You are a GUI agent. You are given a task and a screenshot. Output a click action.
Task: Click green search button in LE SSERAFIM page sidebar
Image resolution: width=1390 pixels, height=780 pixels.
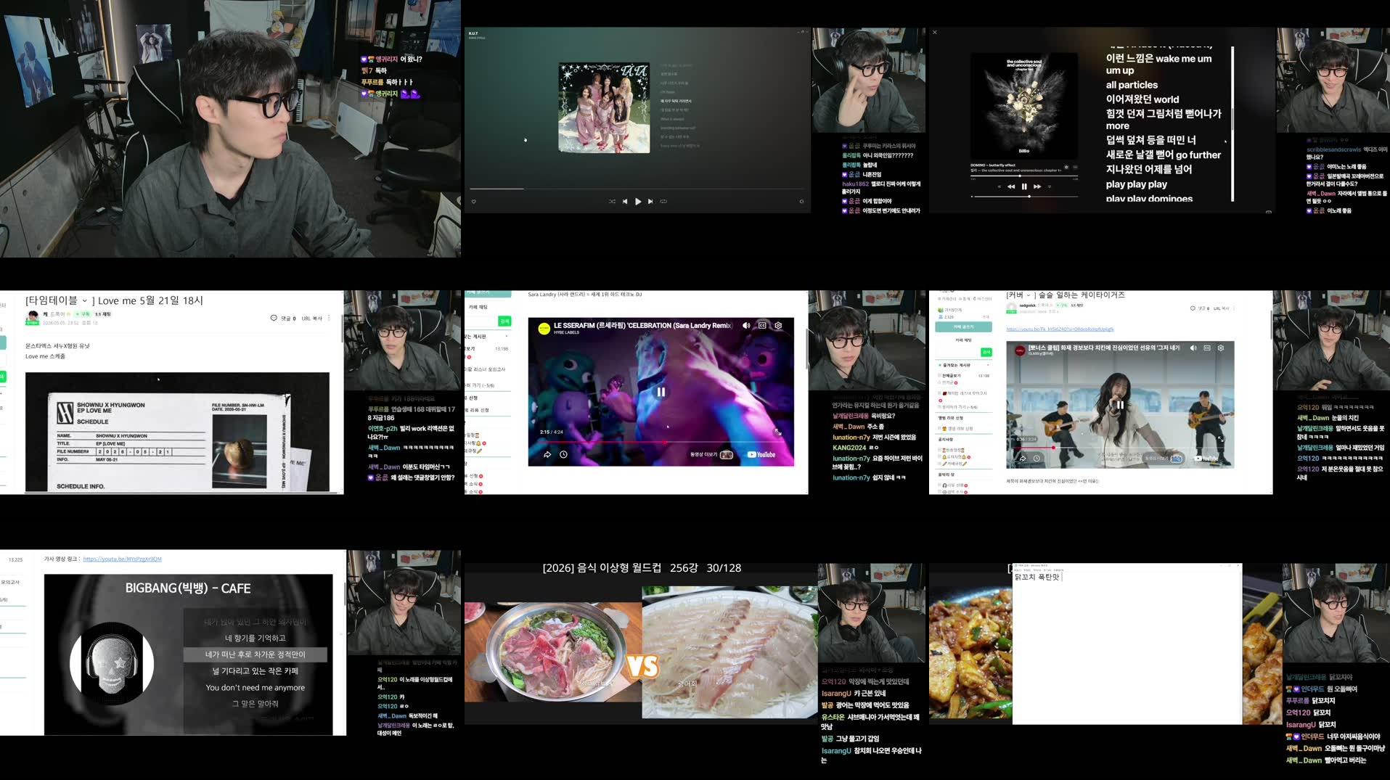[504, 321]
